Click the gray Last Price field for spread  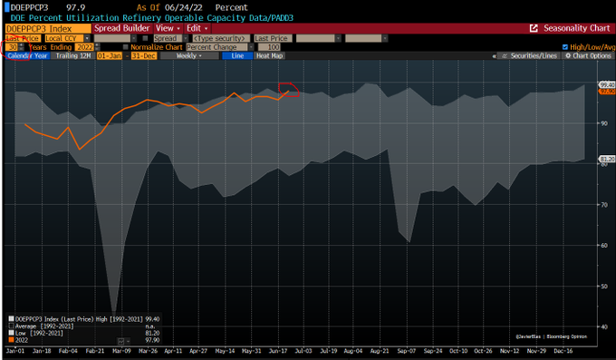273,38
